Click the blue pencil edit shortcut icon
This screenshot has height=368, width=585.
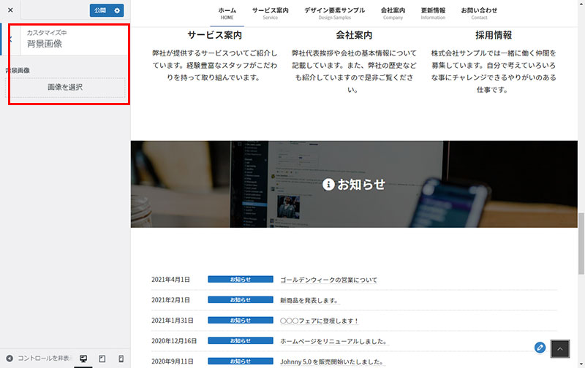540,348
